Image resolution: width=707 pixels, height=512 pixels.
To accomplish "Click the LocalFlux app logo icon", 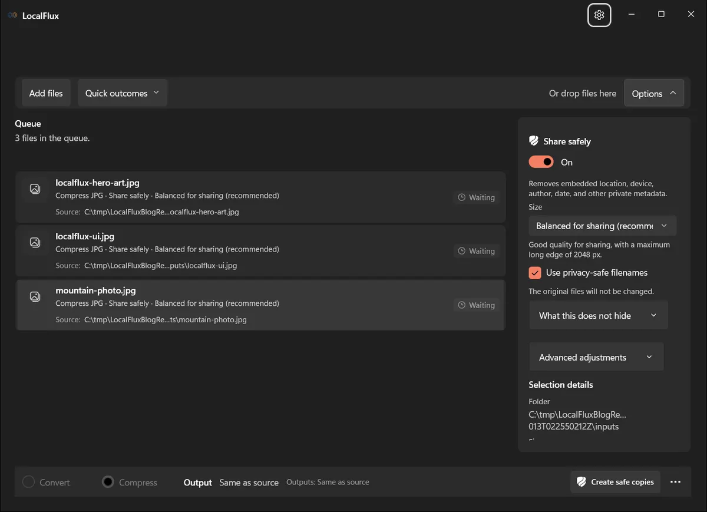I will point(12,15).
